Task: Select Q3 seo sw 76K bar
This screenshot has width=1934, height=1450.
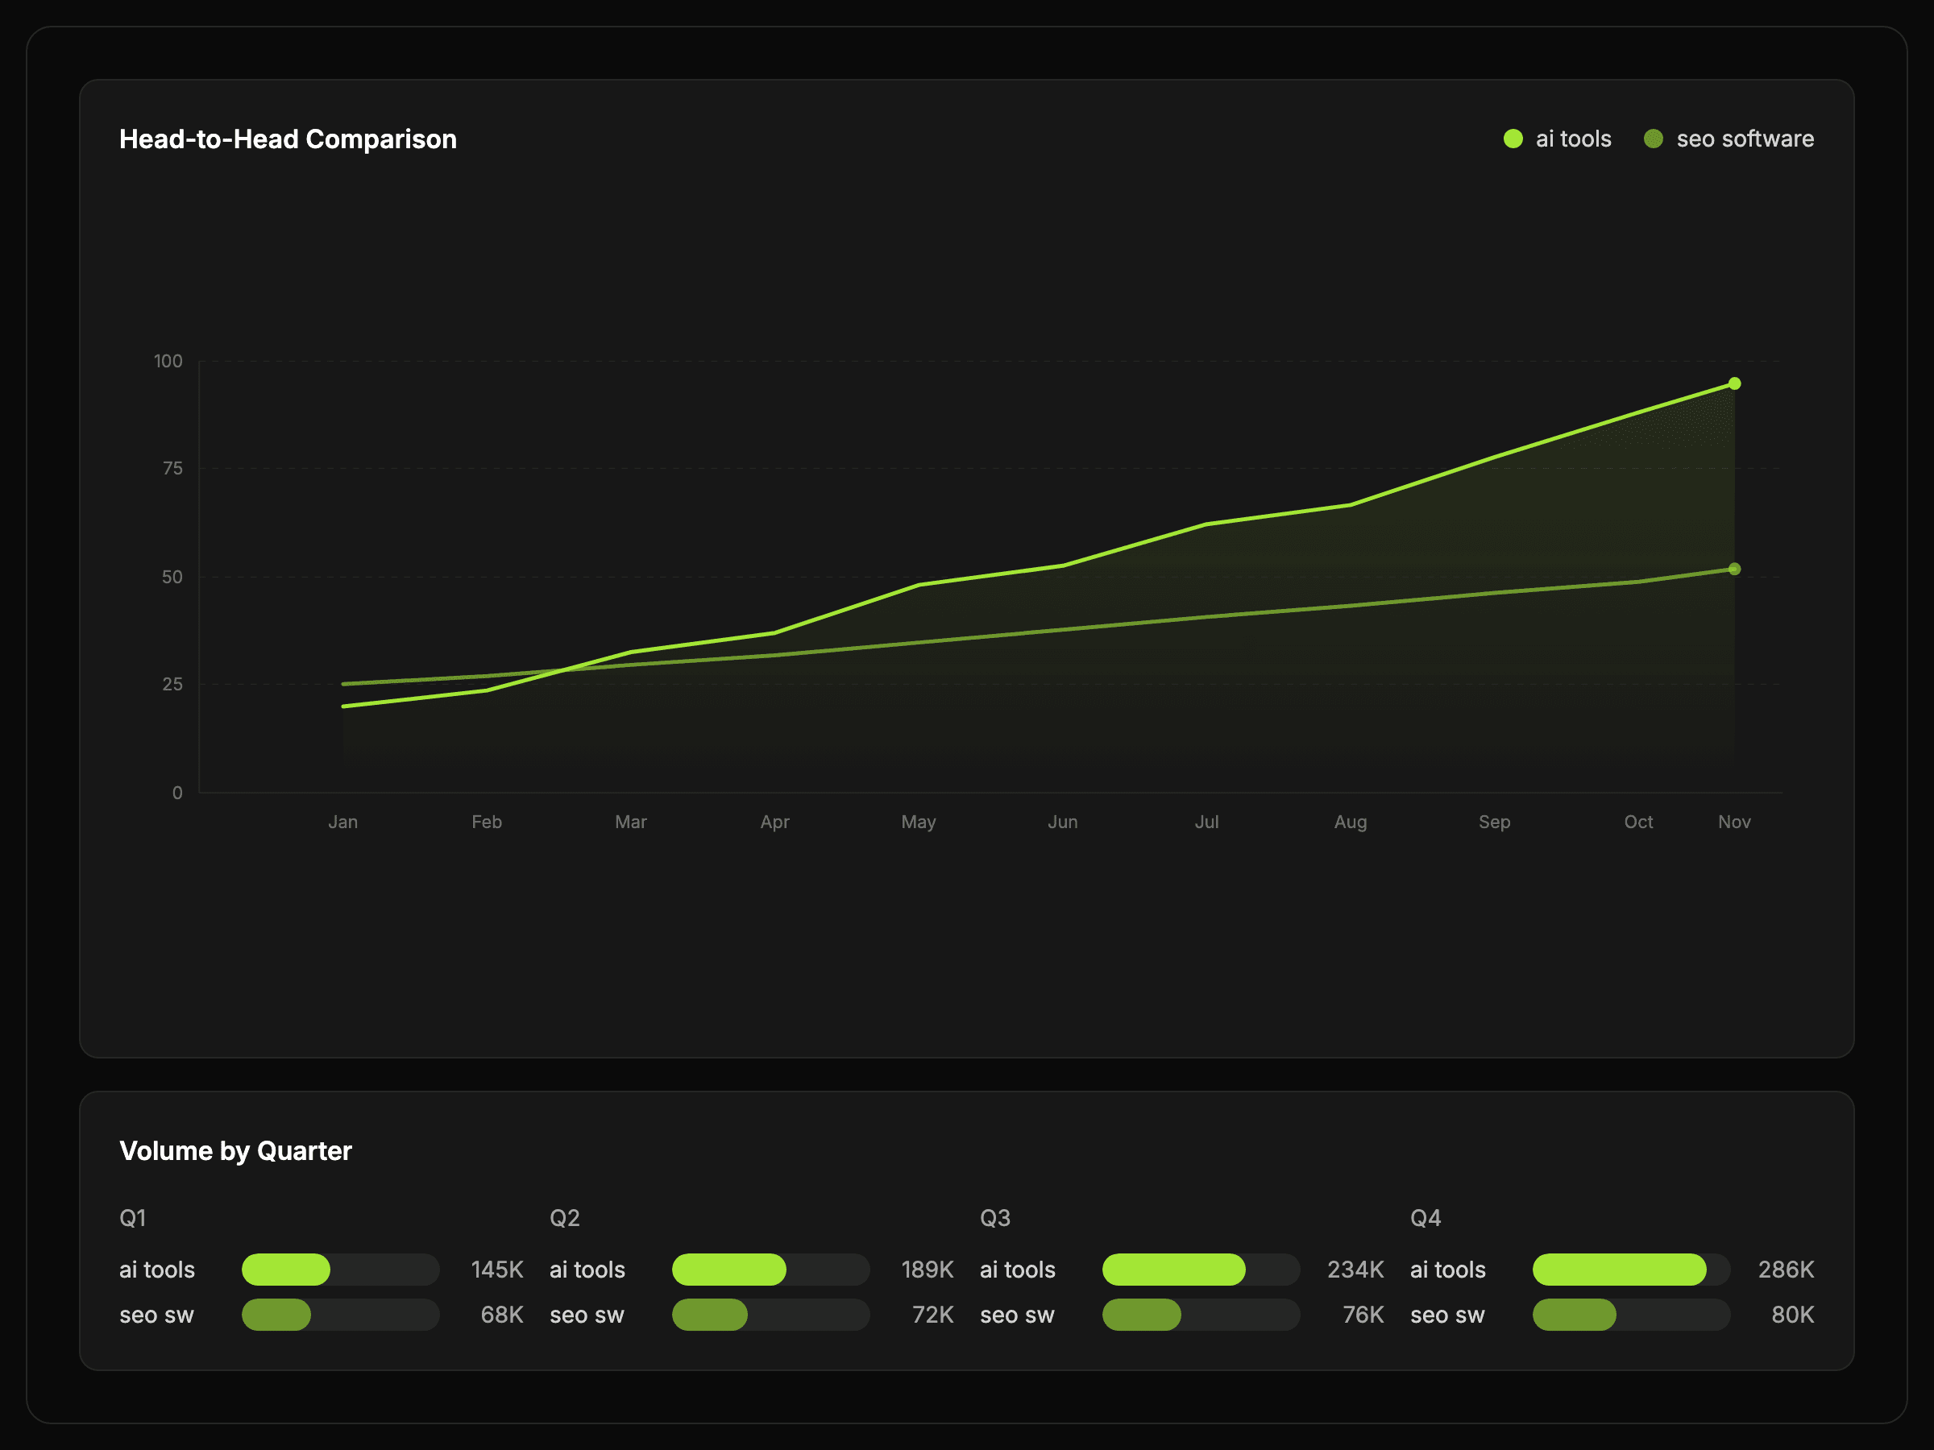Action: click(x=1141, y=1315)
